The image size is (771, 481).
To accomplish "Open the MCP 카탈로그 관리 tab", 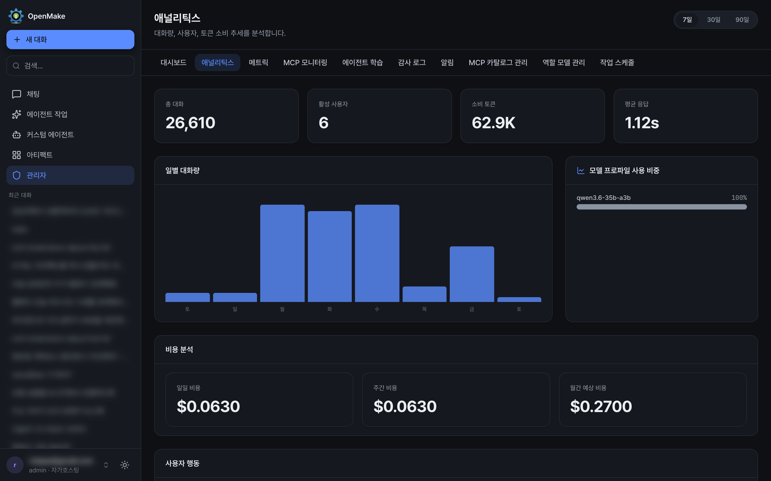I will (498, 62).
